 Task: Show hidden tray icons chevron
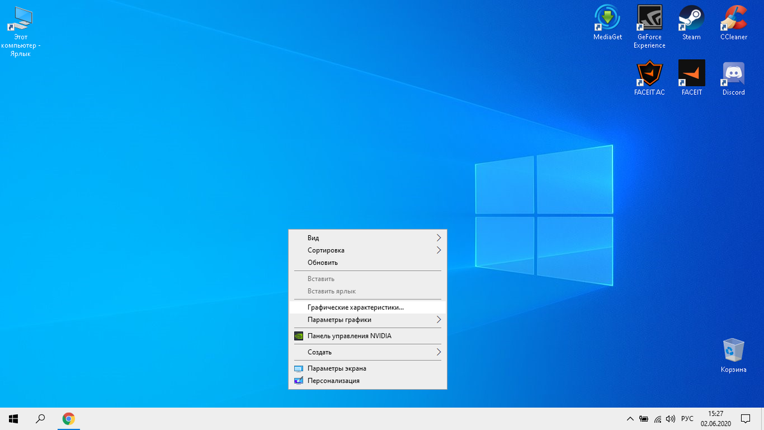pos(630,419)
